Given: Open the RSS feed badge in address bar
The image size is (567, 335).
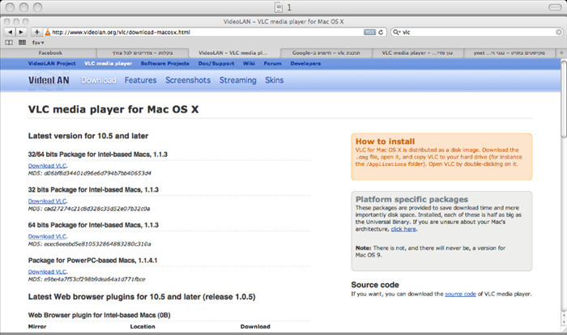Looking at the screenshot, I should (369, 32).
